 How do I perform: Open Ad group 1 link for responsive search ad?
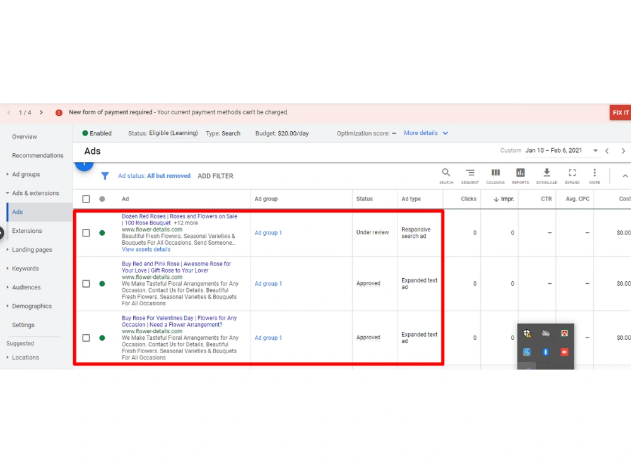(268, 233)
